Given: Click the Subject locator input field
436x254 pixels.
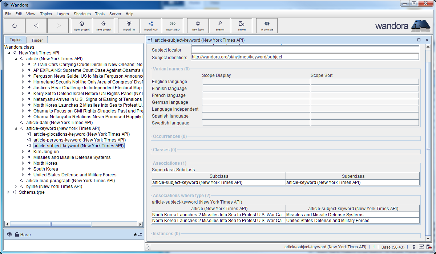Looking at the screenshot, I should point(305,50).
